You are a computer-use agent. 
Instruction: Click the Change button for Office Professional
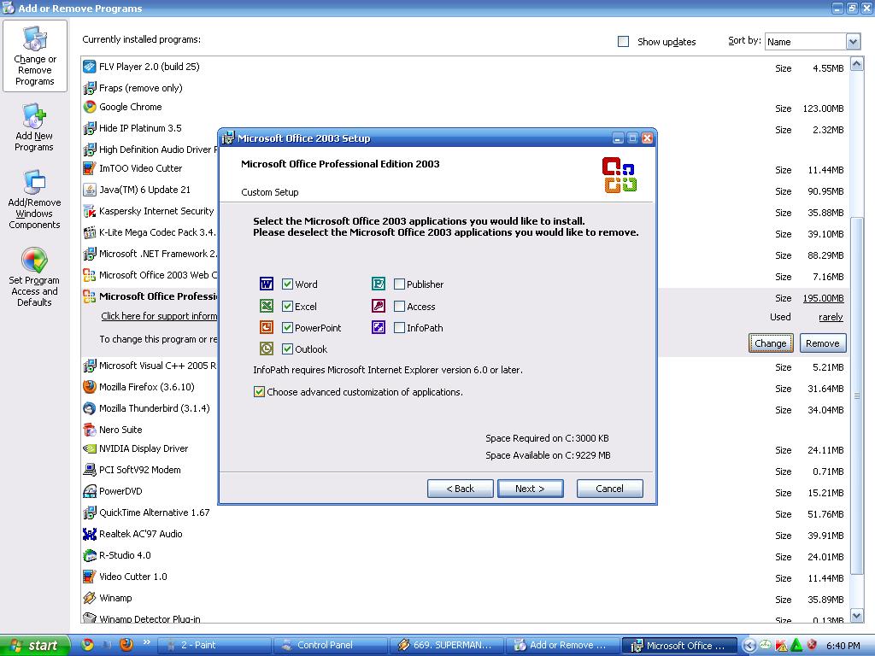point(771,343)
